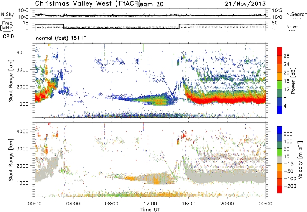Click the gray segment of Velocity colorbar

[280, 160]
